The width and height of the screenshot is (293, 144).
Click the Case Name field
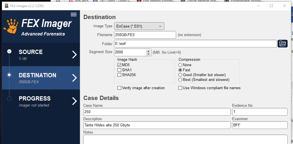pos(157,112)
